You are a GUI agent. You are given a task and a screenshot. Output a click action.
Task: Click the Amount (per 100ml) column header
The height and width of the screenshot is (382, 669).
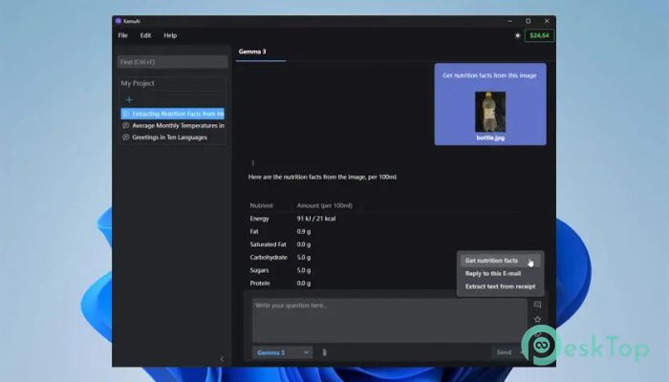(325, 205)
